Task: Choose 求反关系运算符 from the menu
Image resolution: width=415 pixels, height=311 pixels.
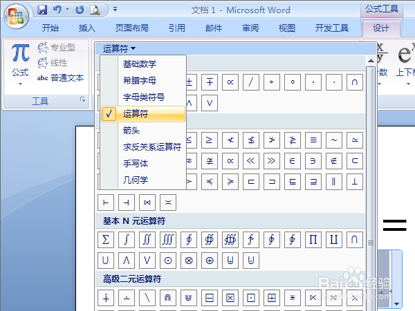Action: click(143, 147)
